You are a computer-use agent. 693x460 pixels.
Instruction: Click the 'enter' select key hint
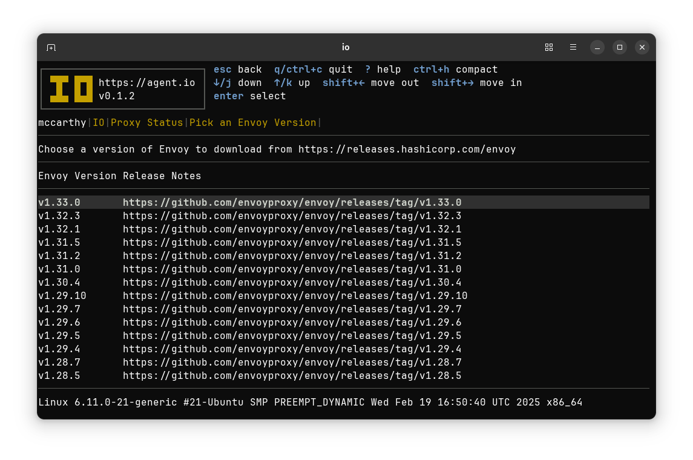[250, 96]
